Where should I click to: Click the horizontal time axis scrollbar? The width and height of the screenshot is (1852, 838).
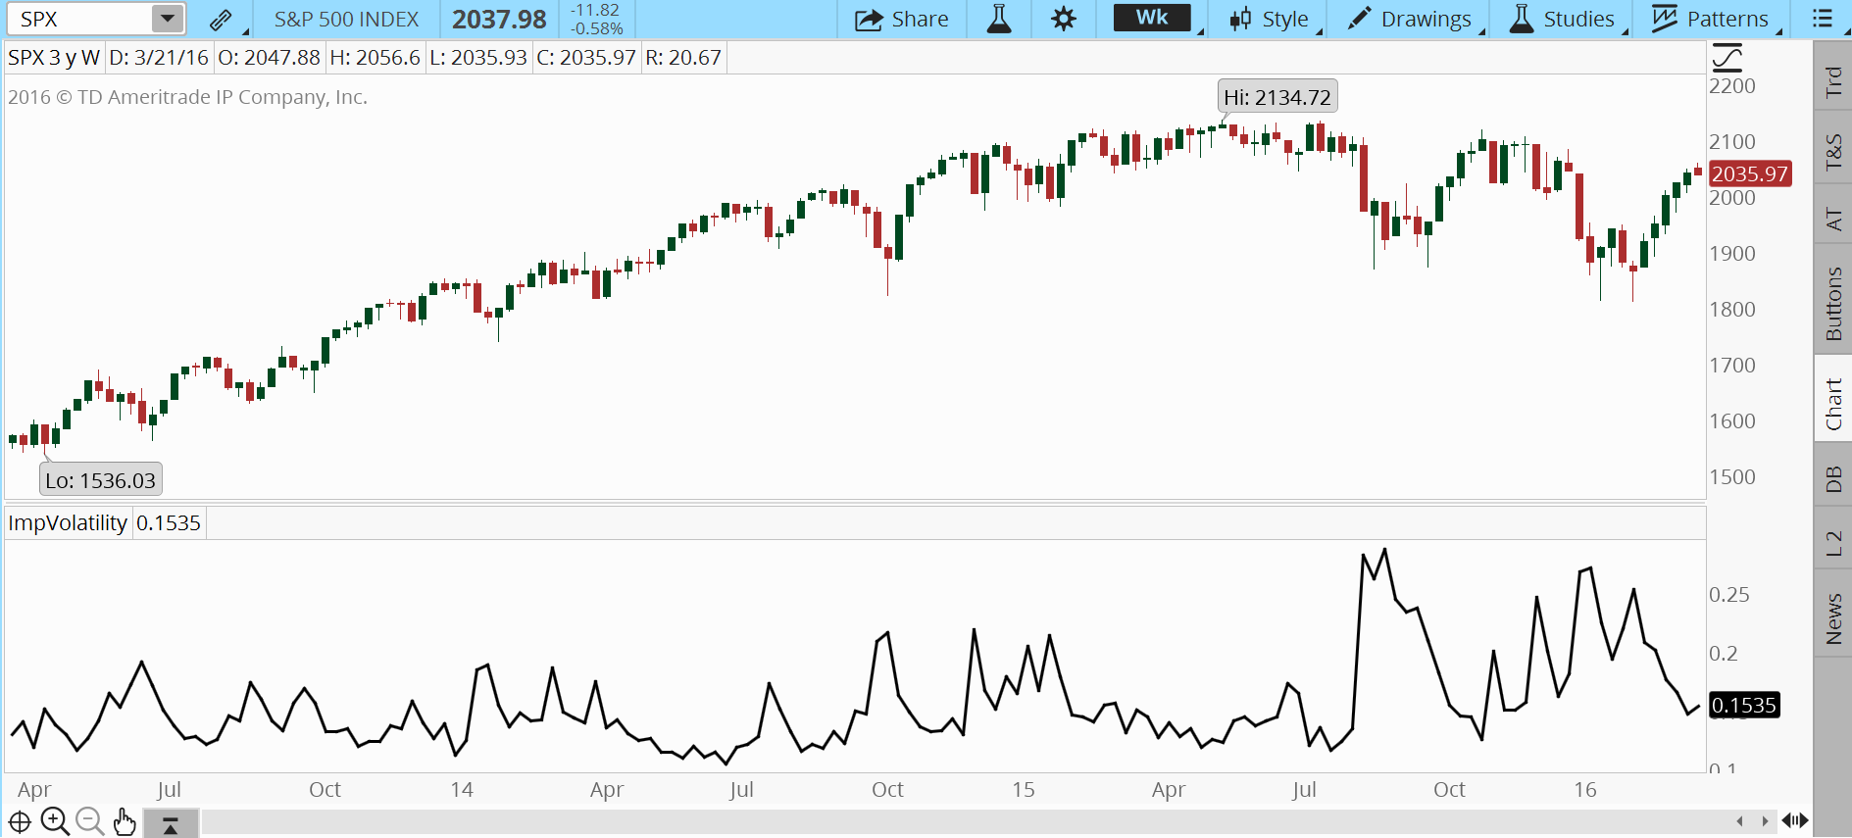966,821
